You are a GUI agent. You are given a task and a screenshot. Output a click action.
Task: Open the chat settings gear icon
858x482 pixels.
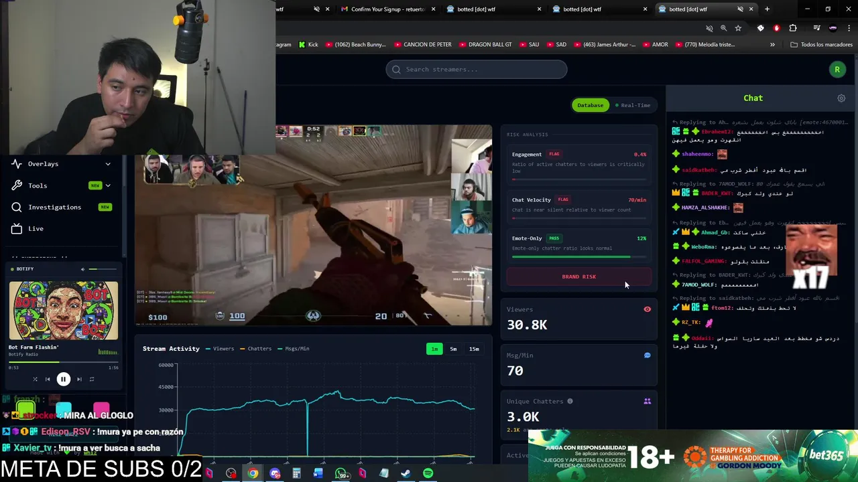841,98
